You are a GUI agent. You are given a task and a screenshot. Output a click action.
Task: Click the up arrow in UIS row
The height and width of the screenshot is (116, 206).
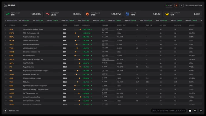pyautogui.click(x=91, y=97)
